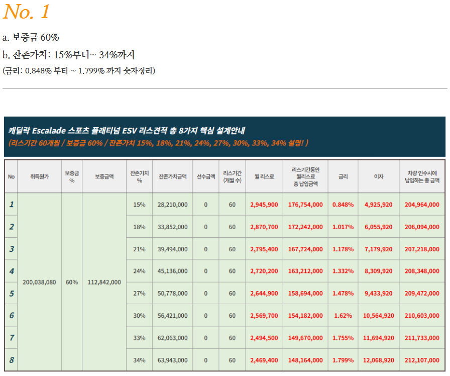Click row number 1 cell

click(11, 204)
